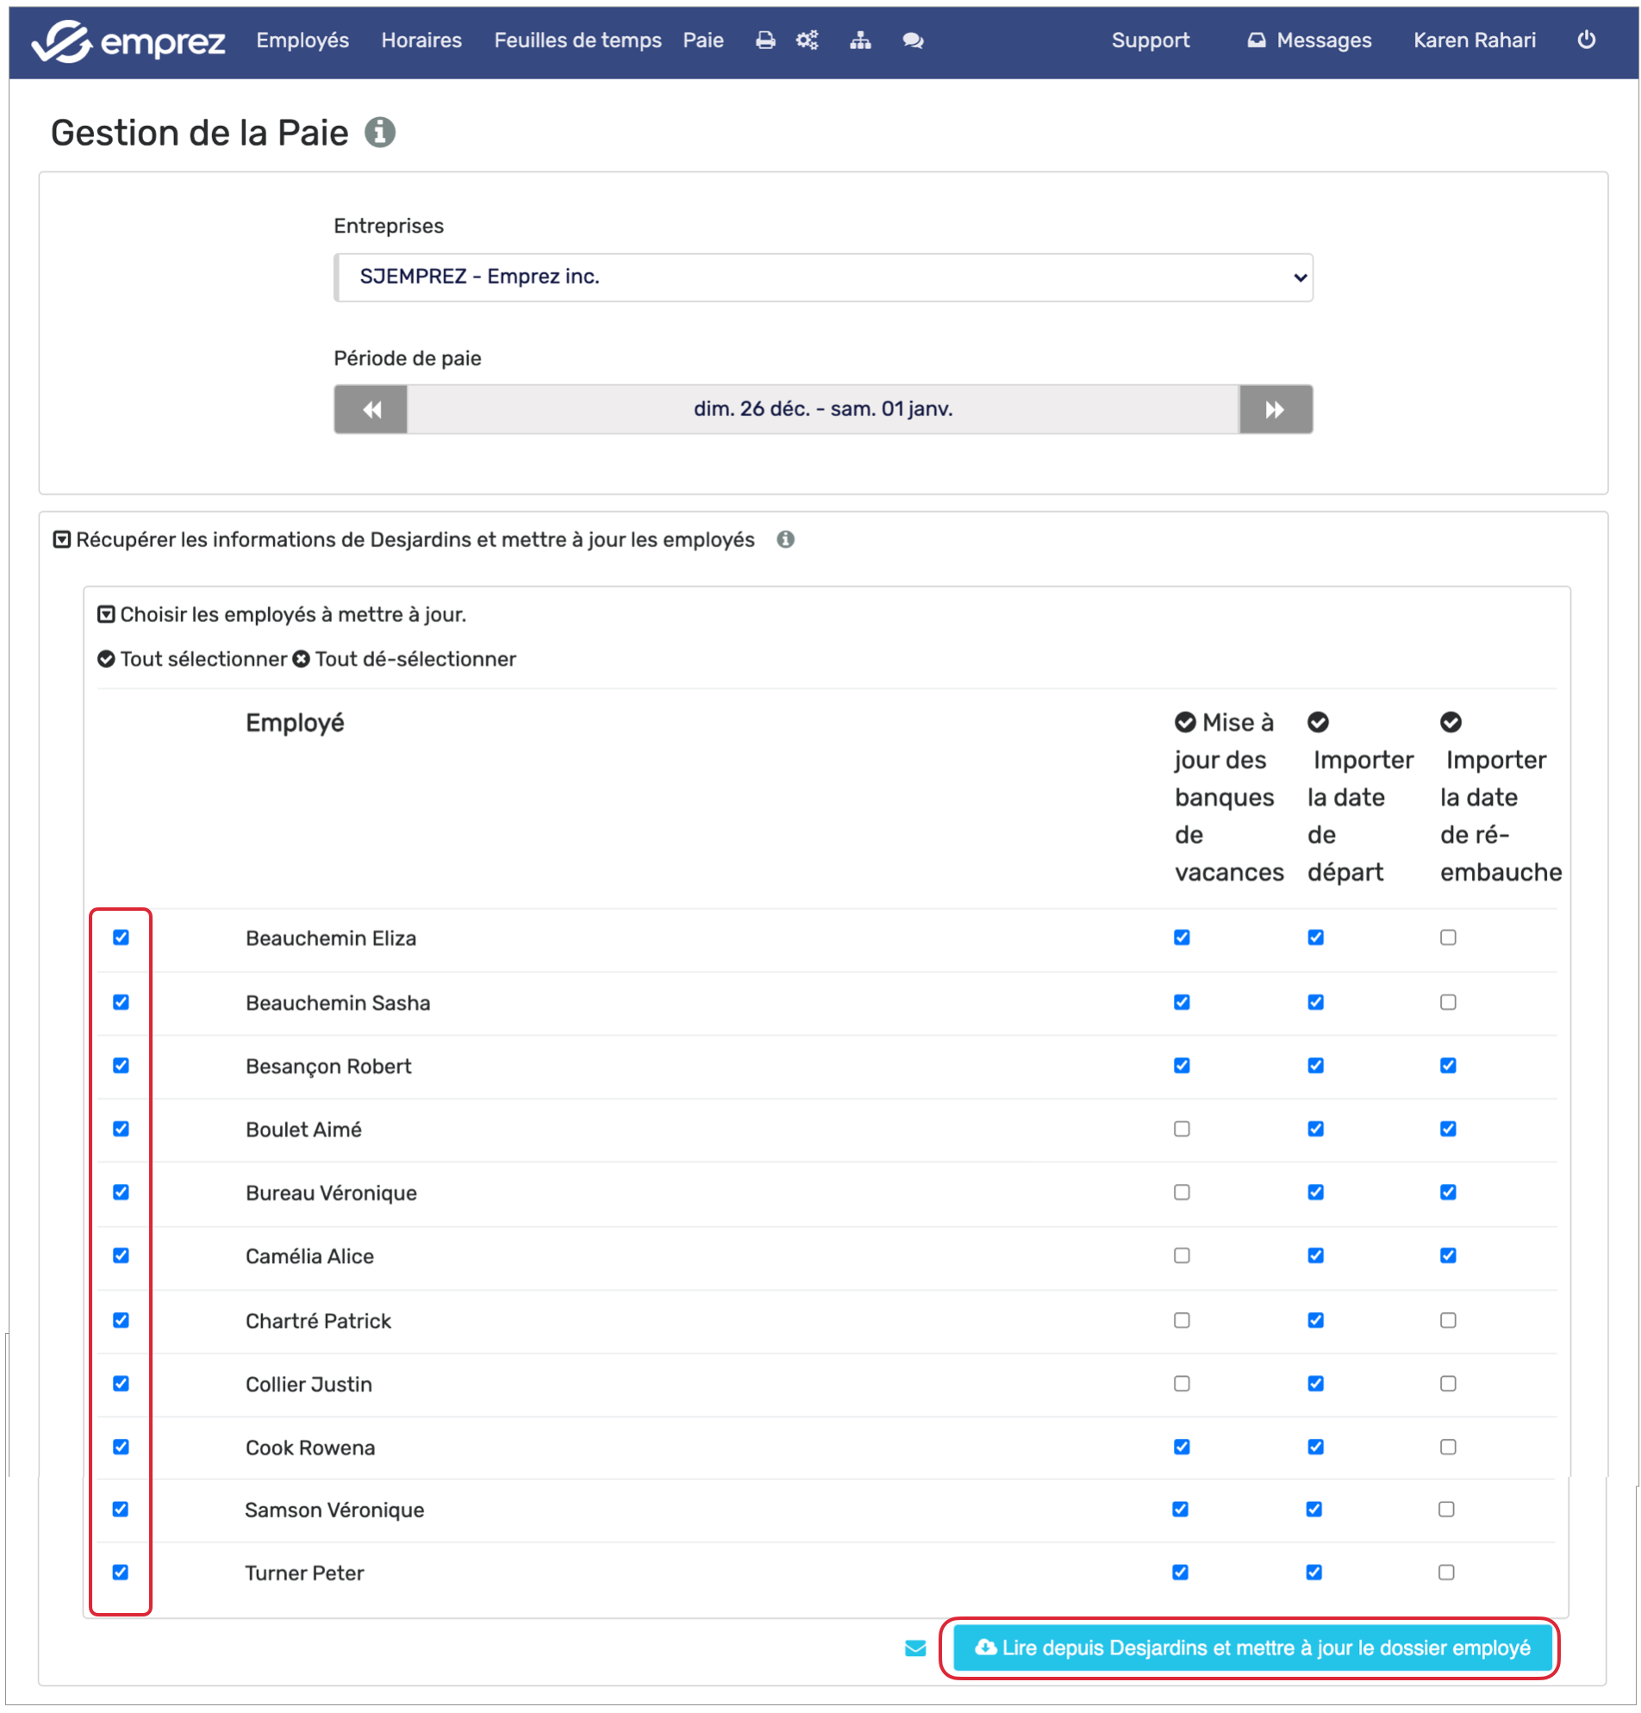Screen dimensions: 1641x1713
Task: Open the printer icon in navbar
Action: [x=765, y=40]
